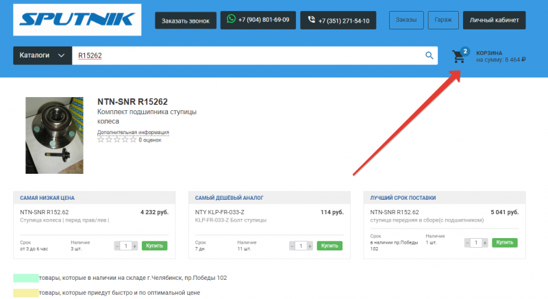Click Купить for the 4 232 руб. offer
Screen dimensions: 548x299
tap(155, 246)
